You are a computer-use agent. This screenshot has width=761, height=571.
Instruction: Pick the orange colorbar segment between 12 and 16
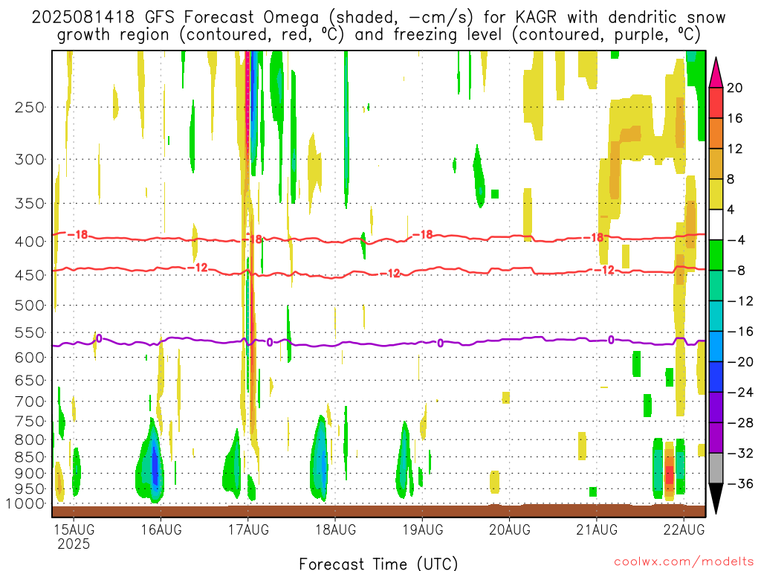[716, 134]
